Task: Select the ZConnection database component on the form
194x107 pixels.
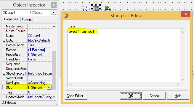Action: [108, 8]
